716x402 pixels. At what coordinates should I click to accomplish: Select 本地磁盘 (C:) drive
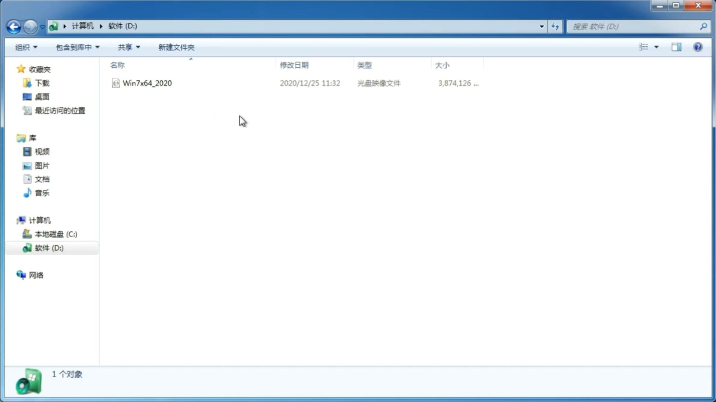pos(56,234)
